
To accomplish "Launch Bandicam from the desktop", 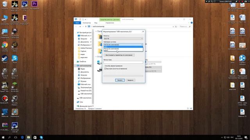I will coord(5,100).
